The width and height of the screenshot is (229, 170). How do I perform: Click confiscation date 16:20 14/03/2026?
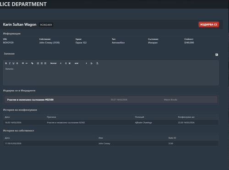(13, 122)
